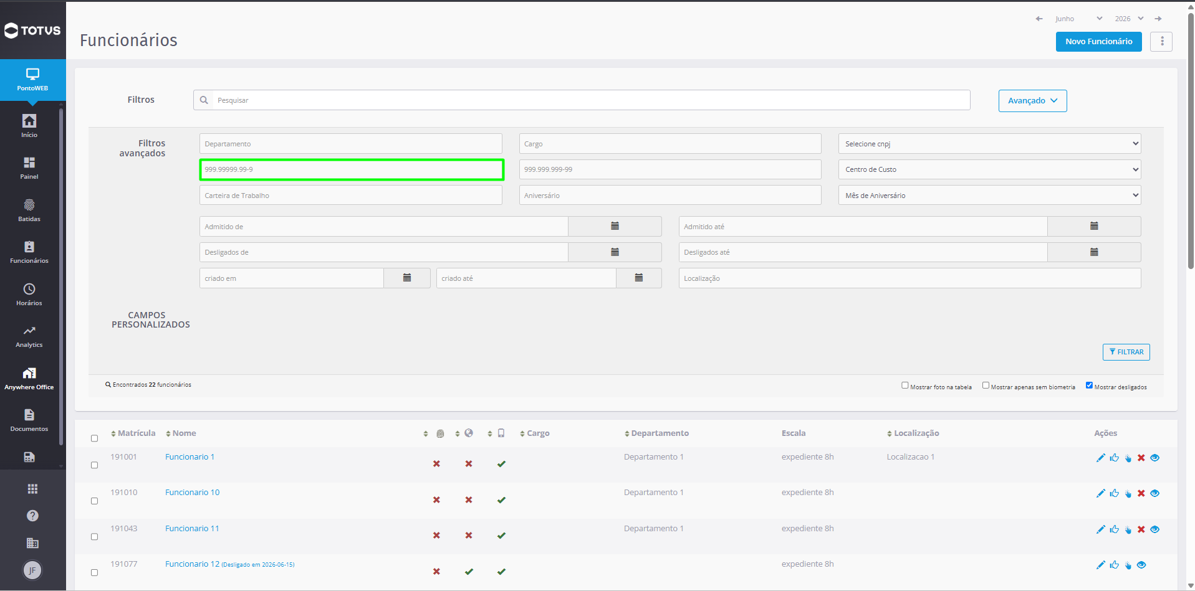Uncheck Mostrar desligados

[1090, 385]
